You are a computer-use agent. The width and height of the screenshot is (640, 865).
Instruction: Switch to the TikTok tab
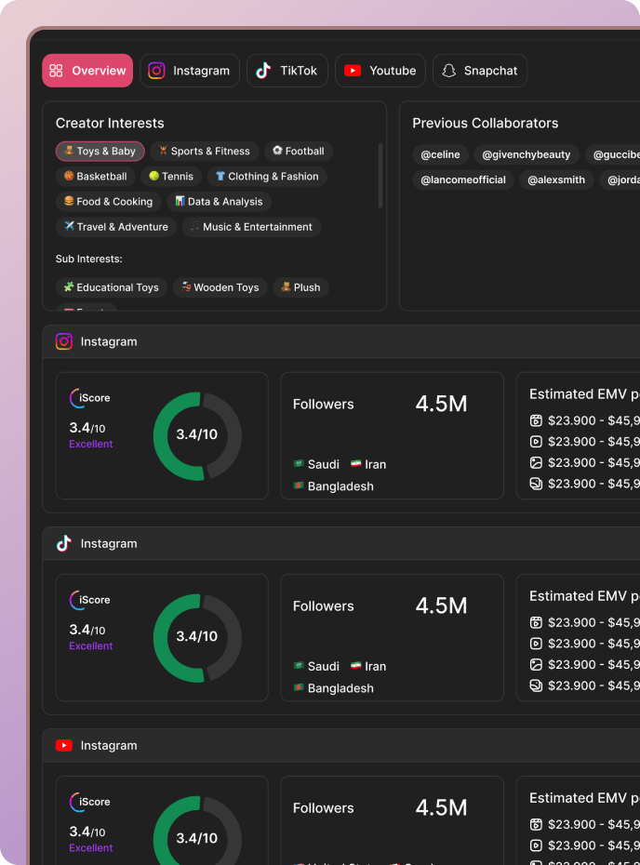click(x=287, y=71)
